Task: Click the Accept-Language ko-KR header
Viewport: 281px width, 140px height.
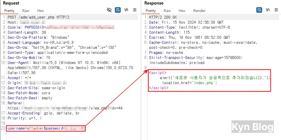Action: 40,43
